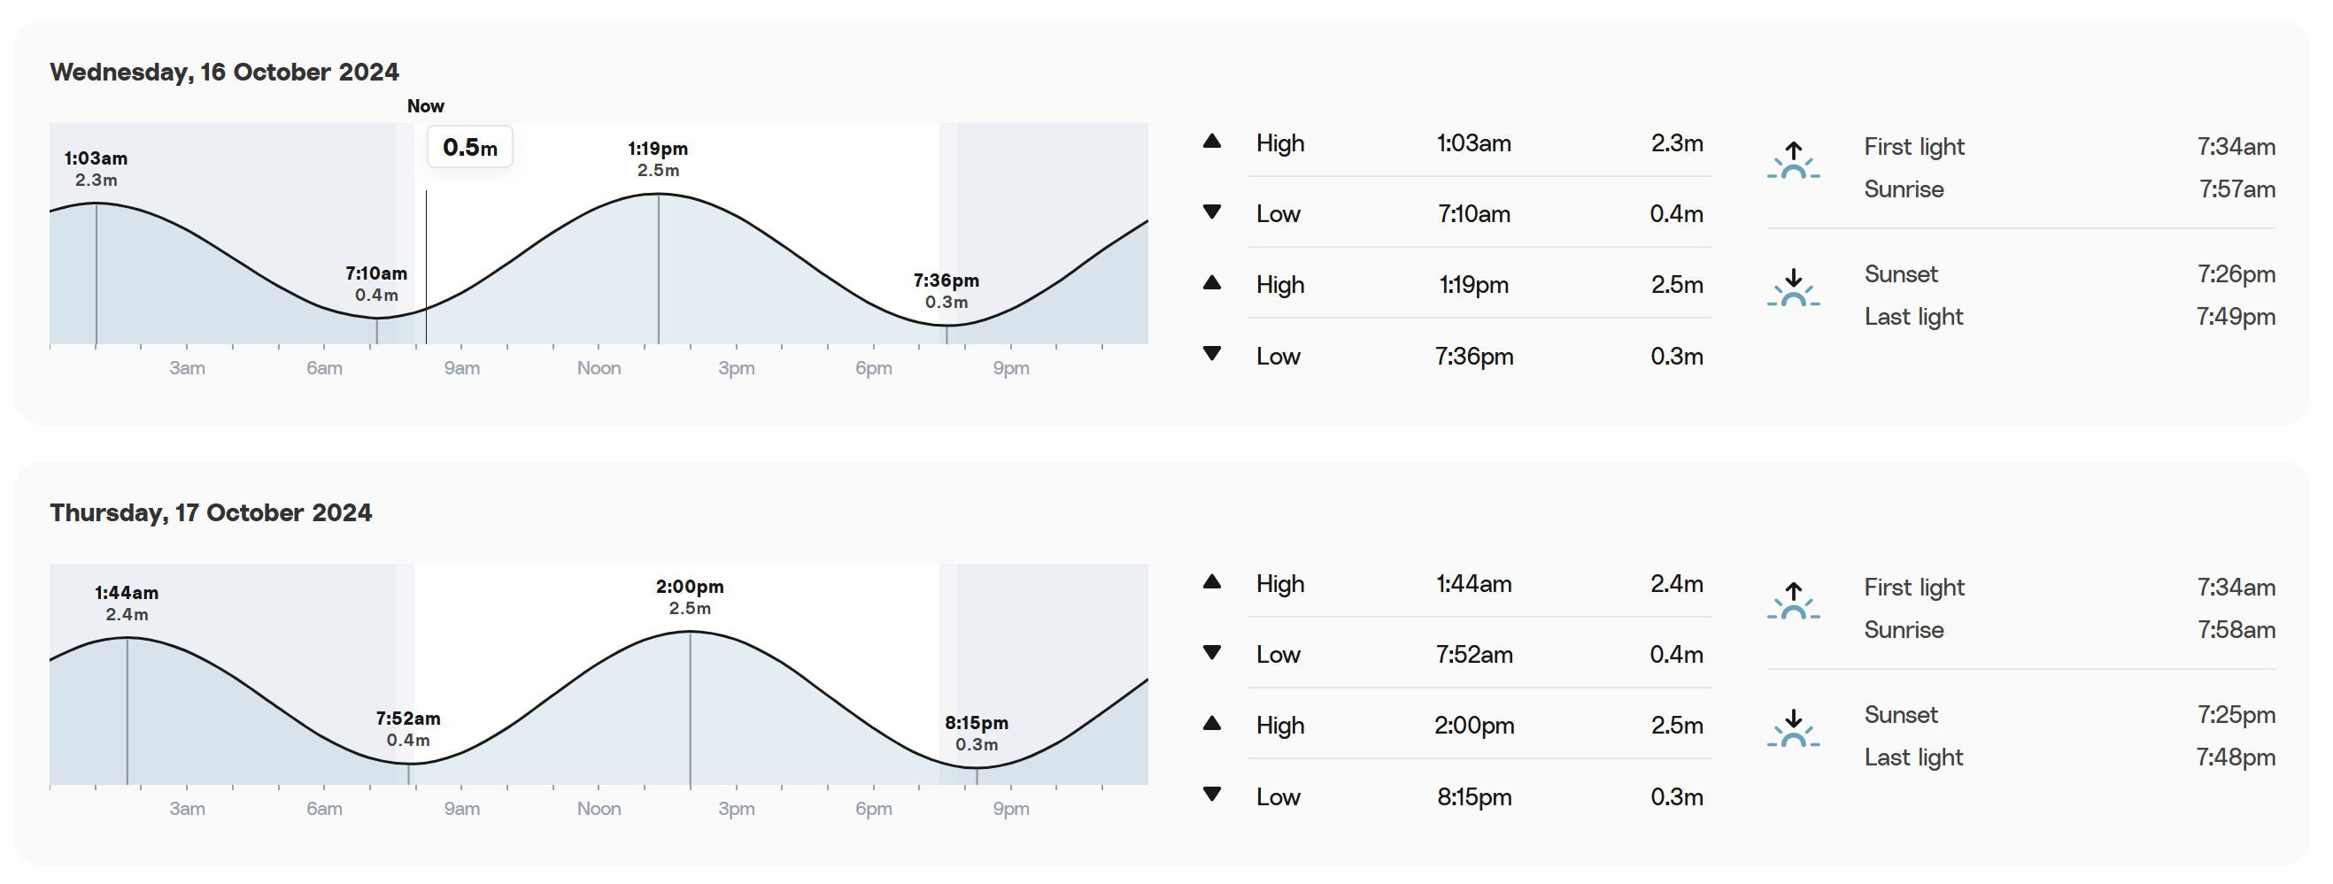Click the Noon axis label on Thursday chart

599,809
